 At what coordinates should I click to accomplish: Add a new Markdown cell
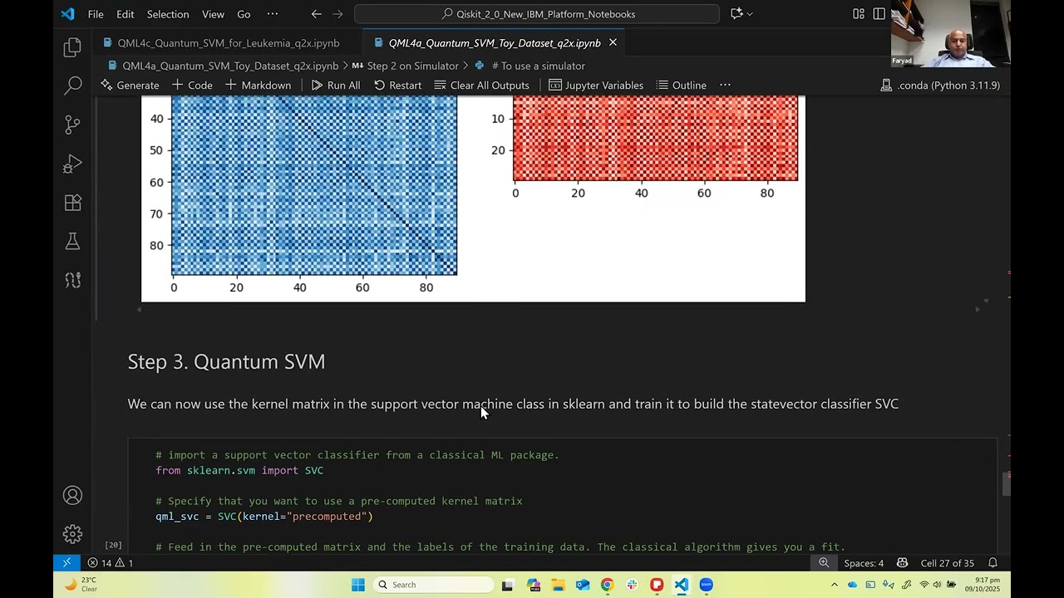258,85
